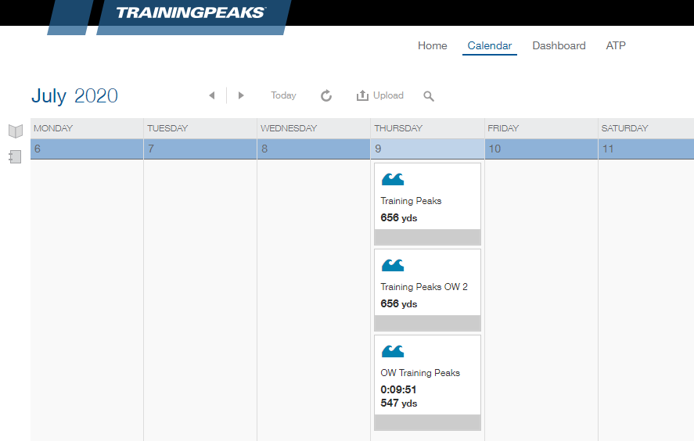Image resolution: width=694 pixels, height=441 pixels.
Task: Click the MONDAY column label
Action: point(53,128)
